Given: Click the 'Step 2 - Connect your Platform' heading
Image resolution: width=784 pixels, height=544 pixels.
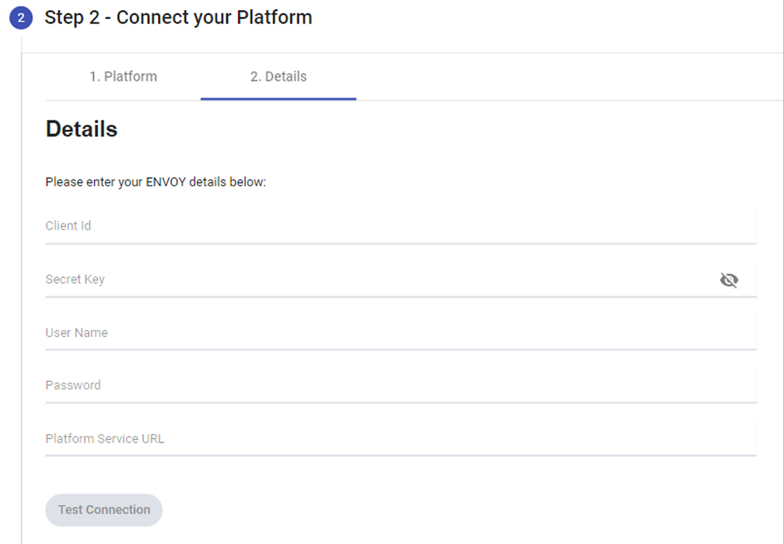Looking at the screenshot, I should [x=179, y=17].
